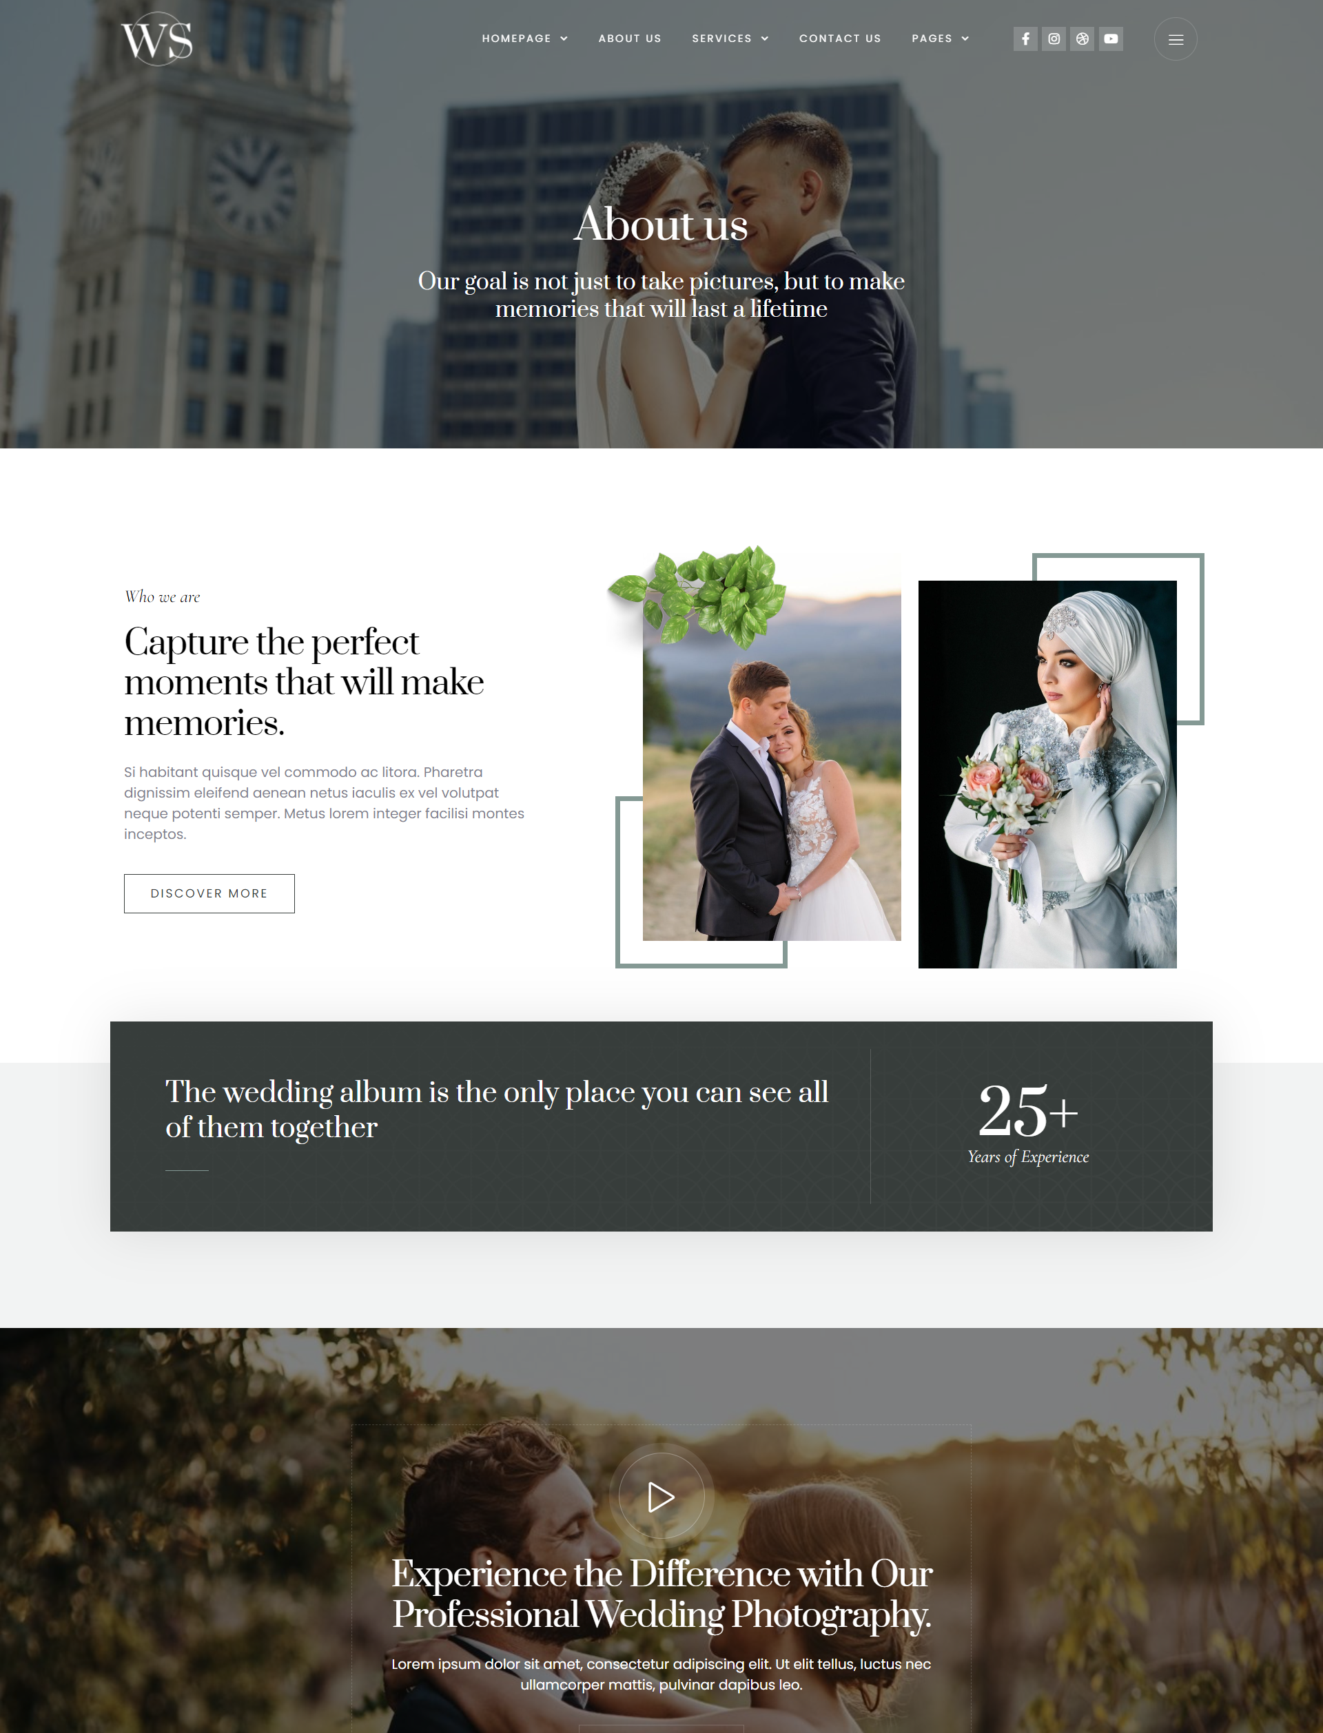This screenshot has height=1733, width=1323.
Task: Toggle the play control on wedding video
Action: tap(660, 1495)
